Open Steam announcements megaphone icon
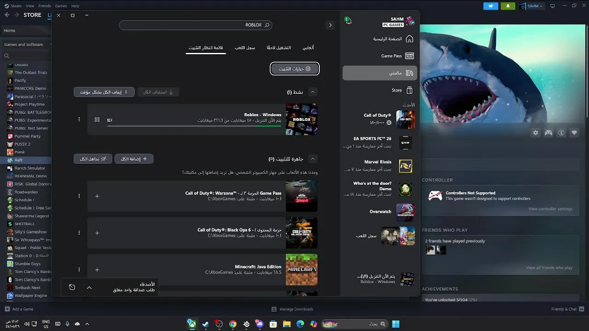 pyautogui.click(x=491, y=6)
